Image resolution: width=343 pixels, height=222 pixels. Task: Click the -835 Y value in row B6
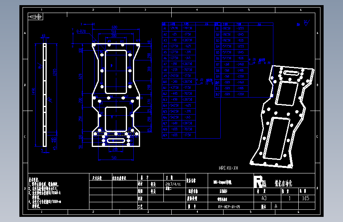click(x=241, y=58)
